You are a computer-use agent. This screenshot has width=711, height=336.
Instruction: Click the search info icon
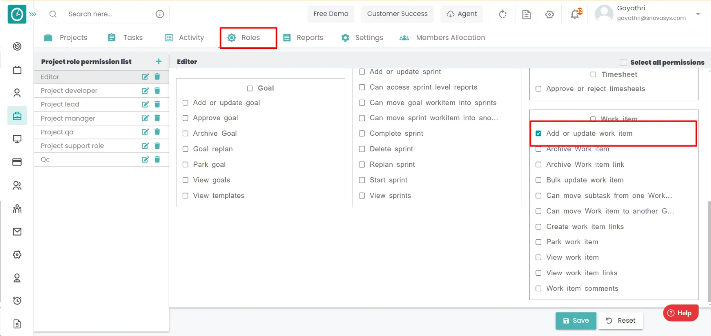click(x=160, y=14)
